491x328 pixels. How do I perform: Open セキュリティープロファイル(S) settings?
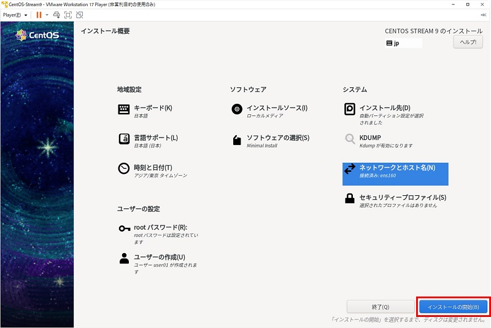click(395, 200)
